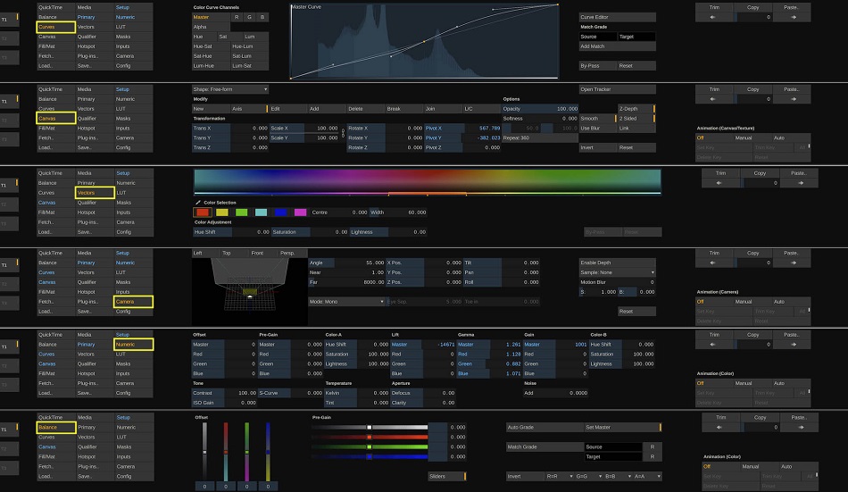Click the left trim arrow in the camera view panel

coord(714,263)
